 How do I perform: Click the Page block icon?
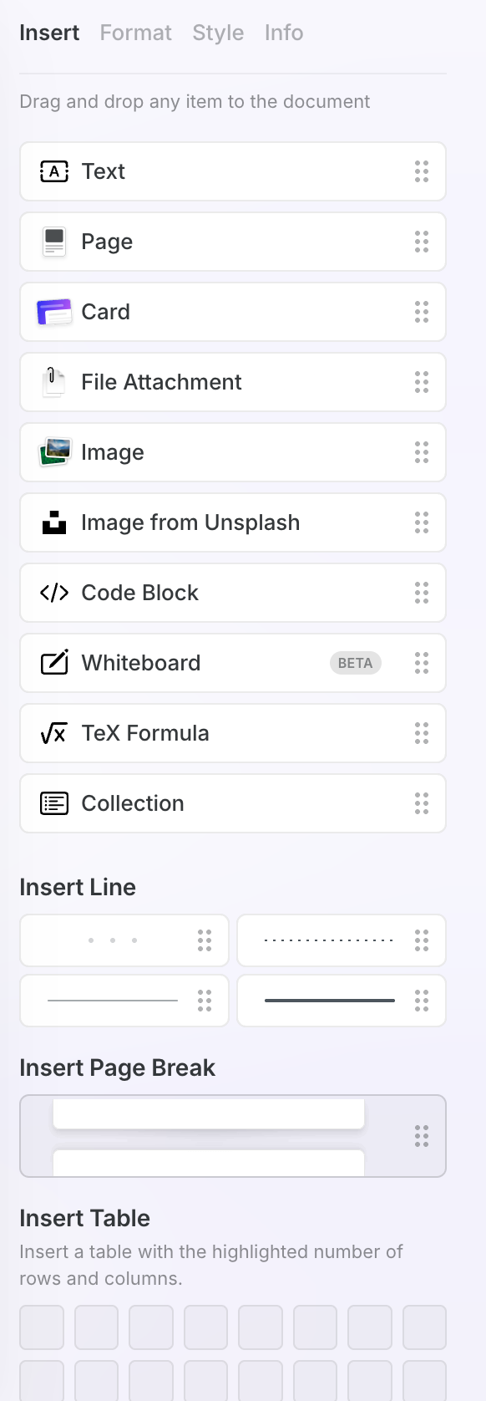53,242
